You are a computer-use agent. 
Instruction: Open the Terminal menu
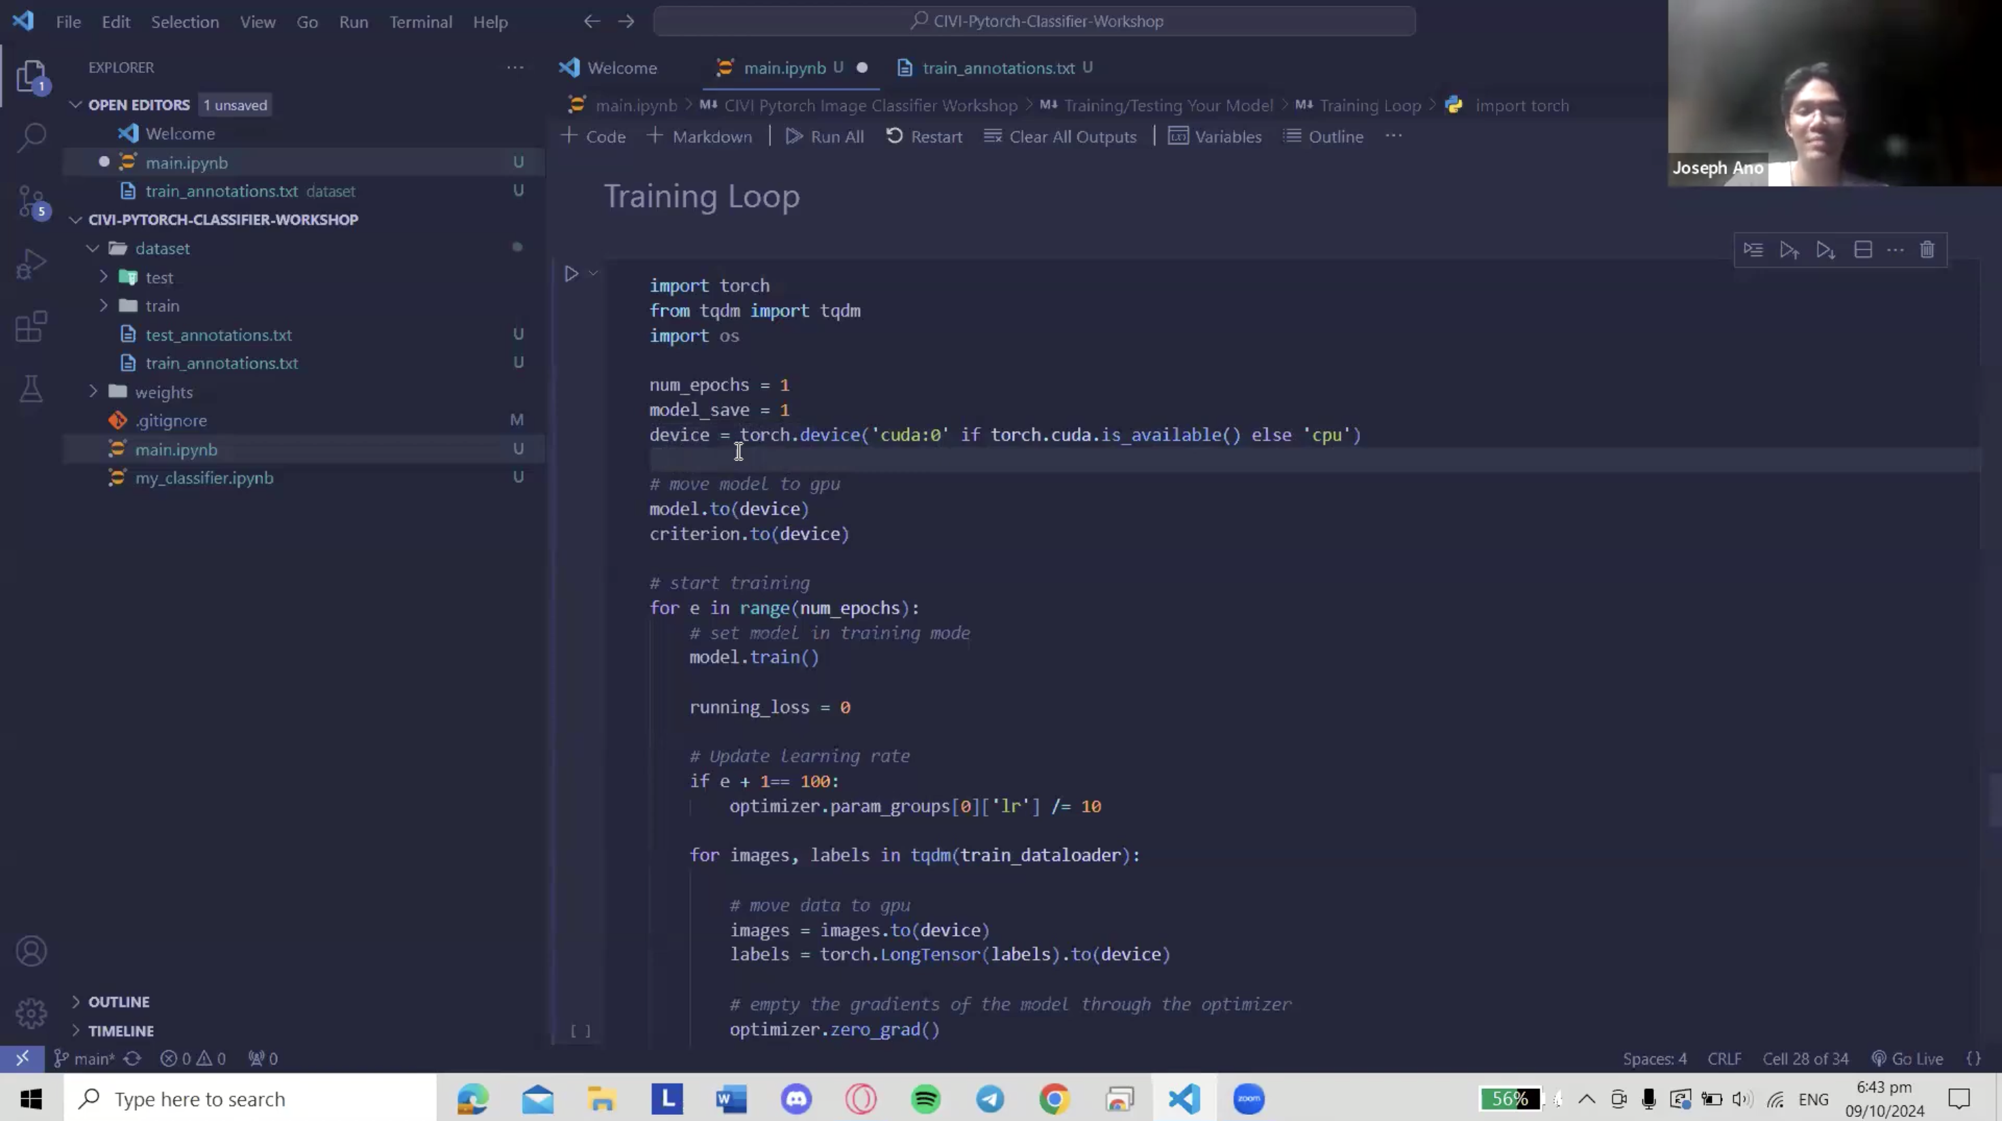pos(420,22)
